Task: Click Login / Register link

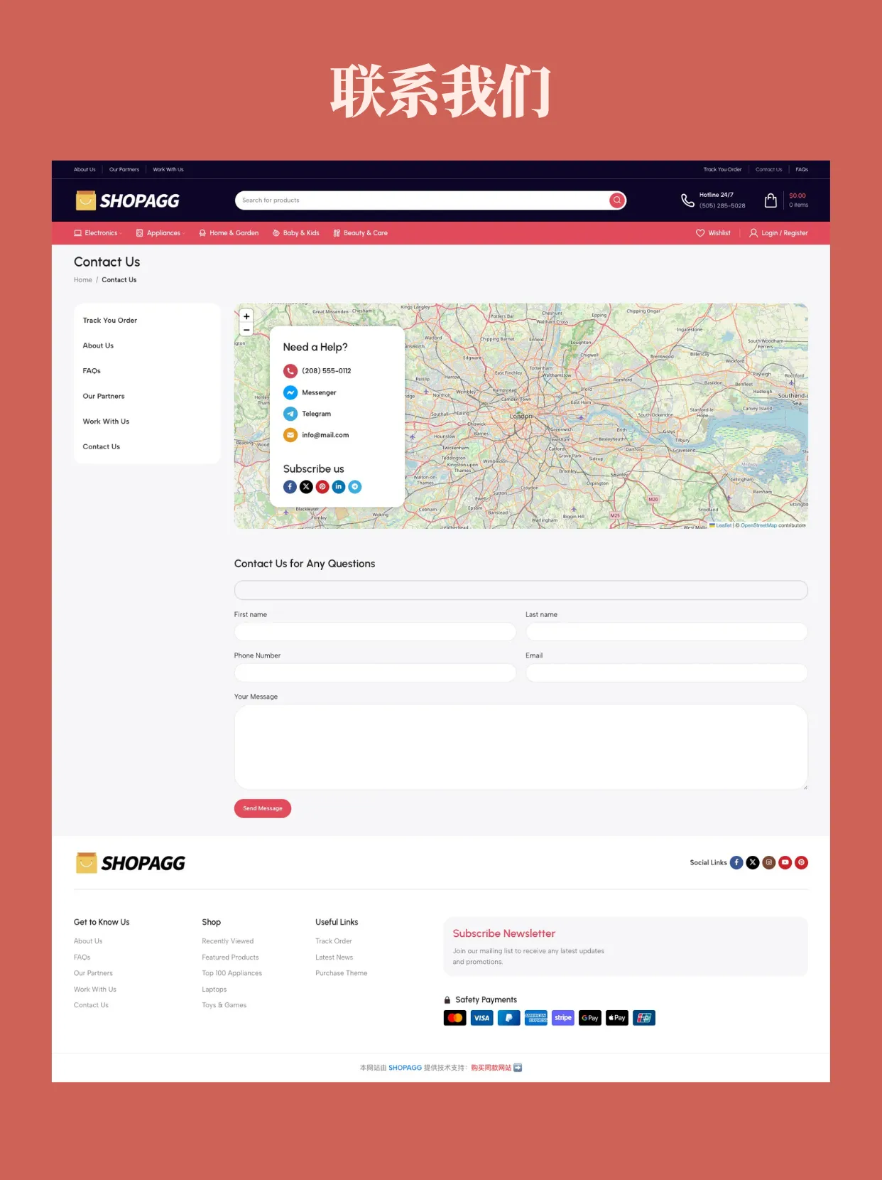Action: tap(779, 233)
